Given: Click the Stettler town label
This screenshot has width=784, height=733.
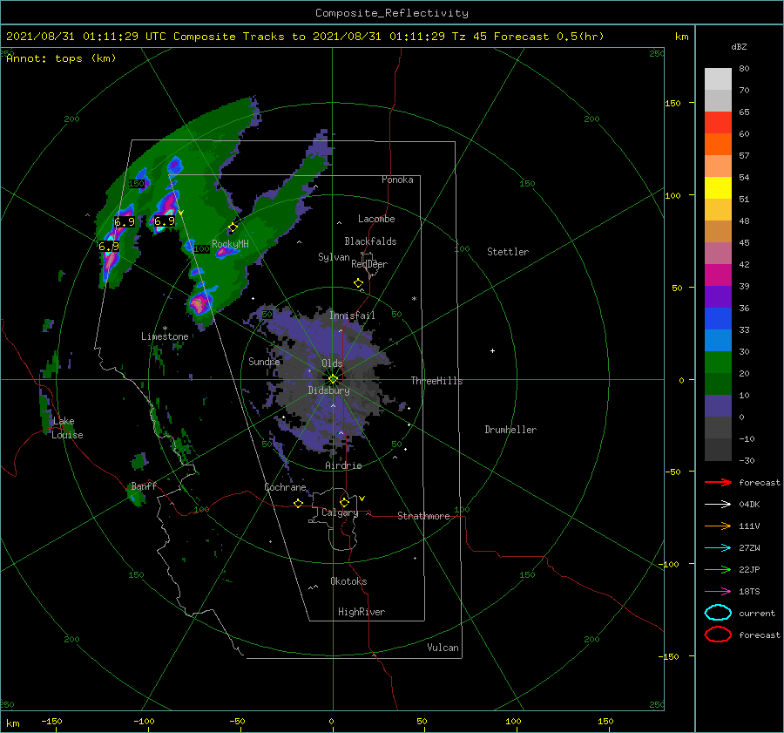Looking at the screenshot, I should [508, 252].
